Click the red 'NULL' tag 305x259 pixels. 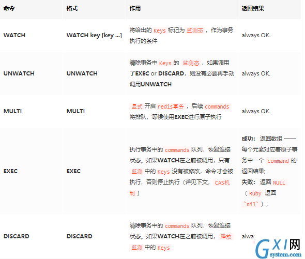(279, 182)
